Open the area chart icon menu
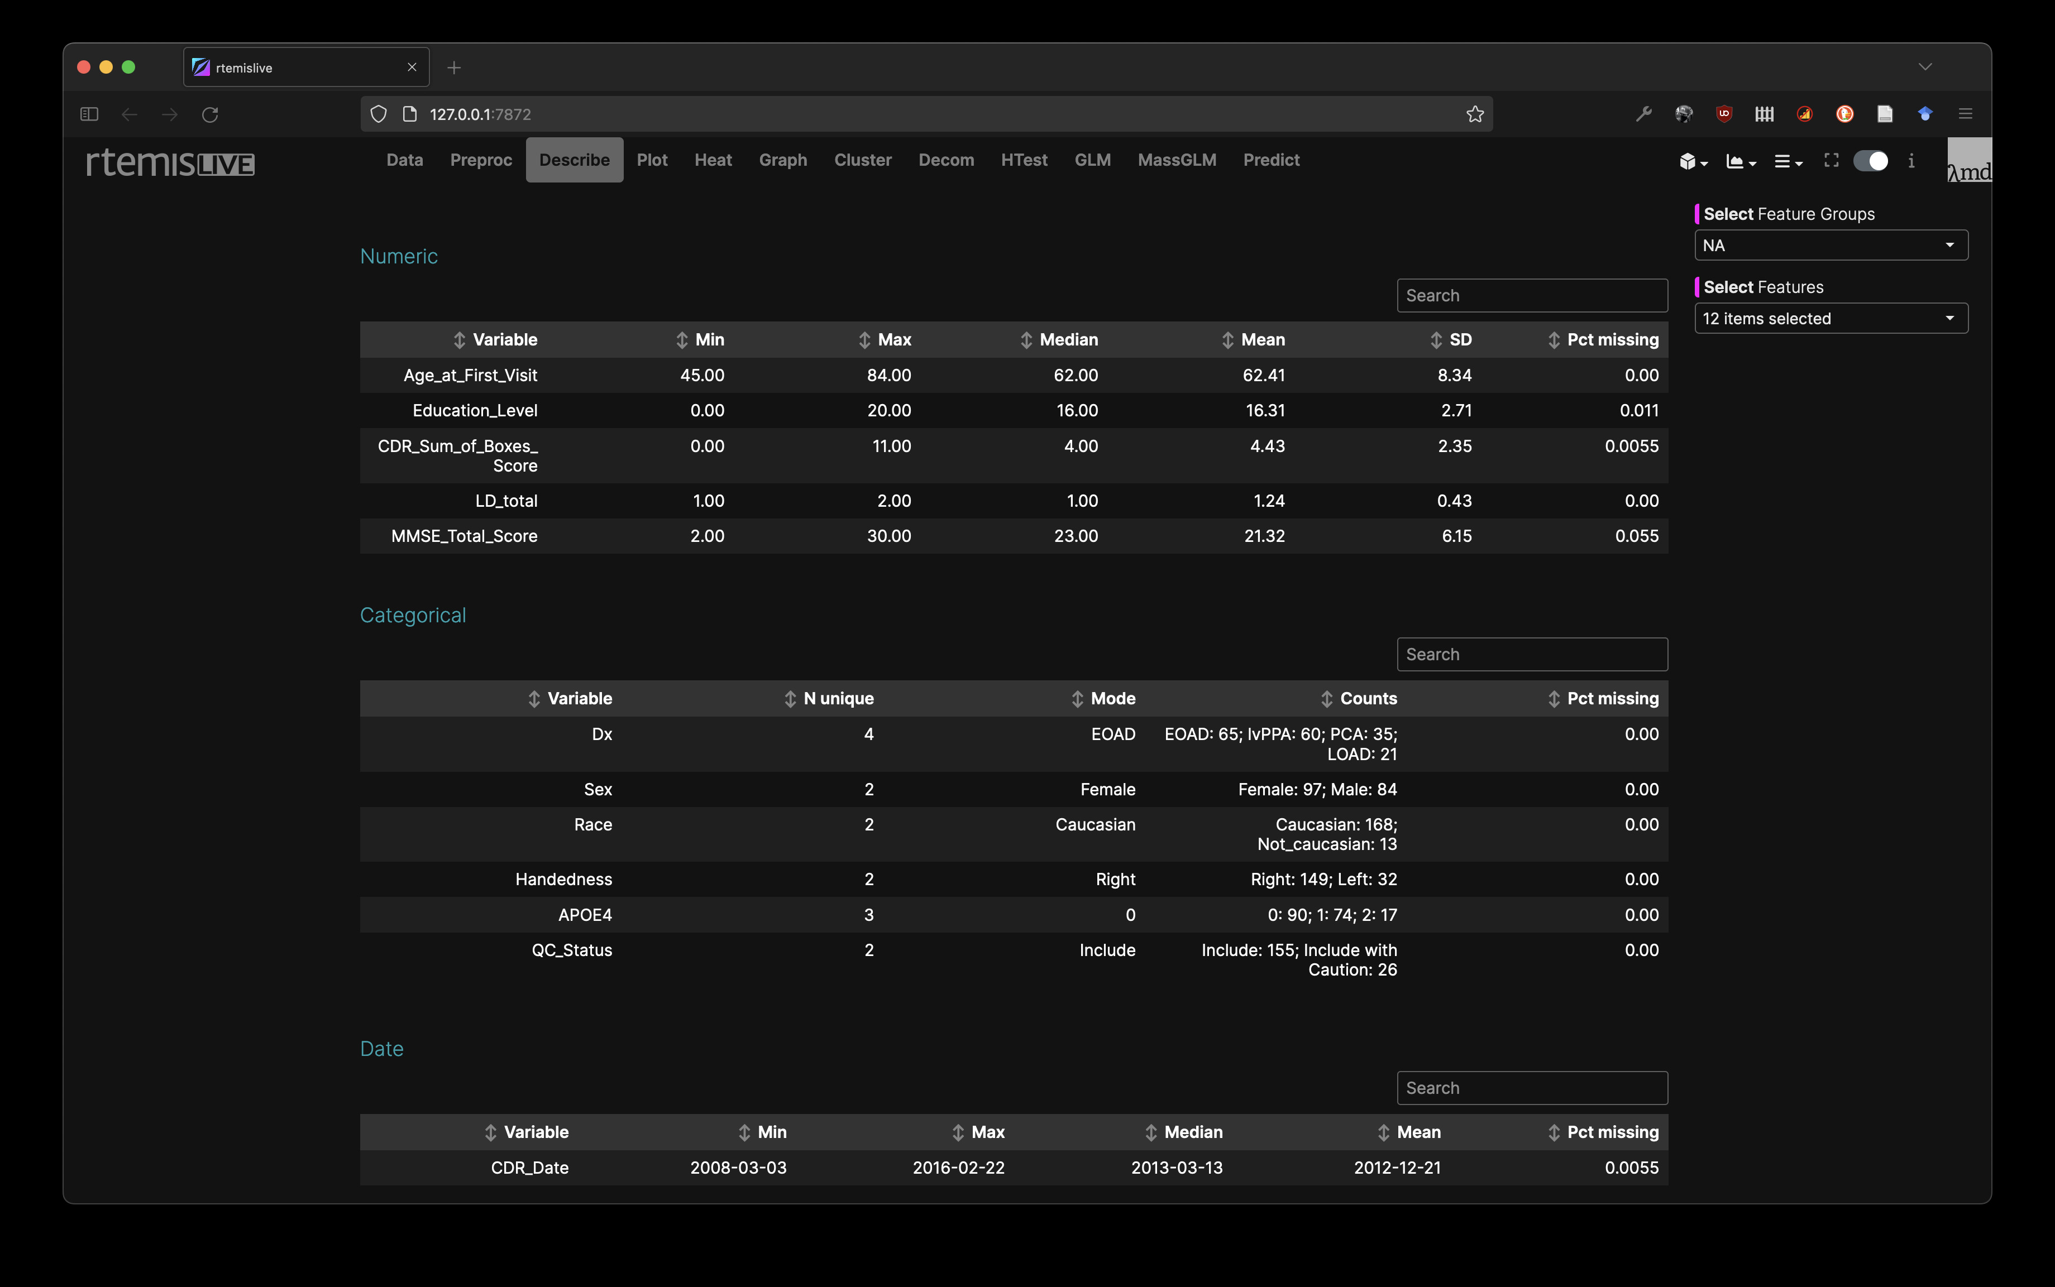This screenshot has height=1287, width=2055. point(1740,161)
